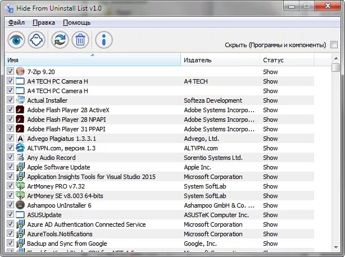Viewport: 345px width, 257px height.
Task: Click the Hide From Uninstall List title bar icon
Action: tap(9, 8)
